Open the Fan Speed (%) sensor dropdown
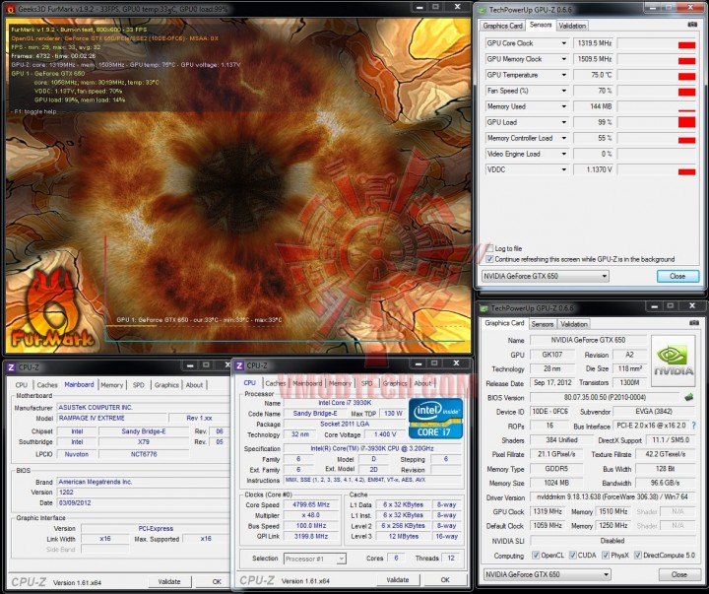709x594 pixels. click(564, 91)
